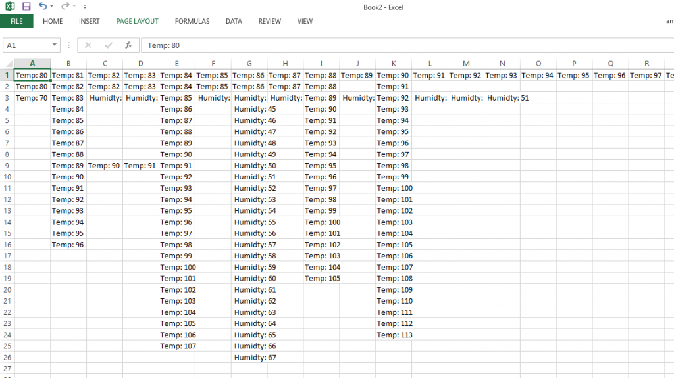Viewport: 674px width, 378px height.
Task: Select cell containing Temp: 113
Action: [x=394, y=335]
